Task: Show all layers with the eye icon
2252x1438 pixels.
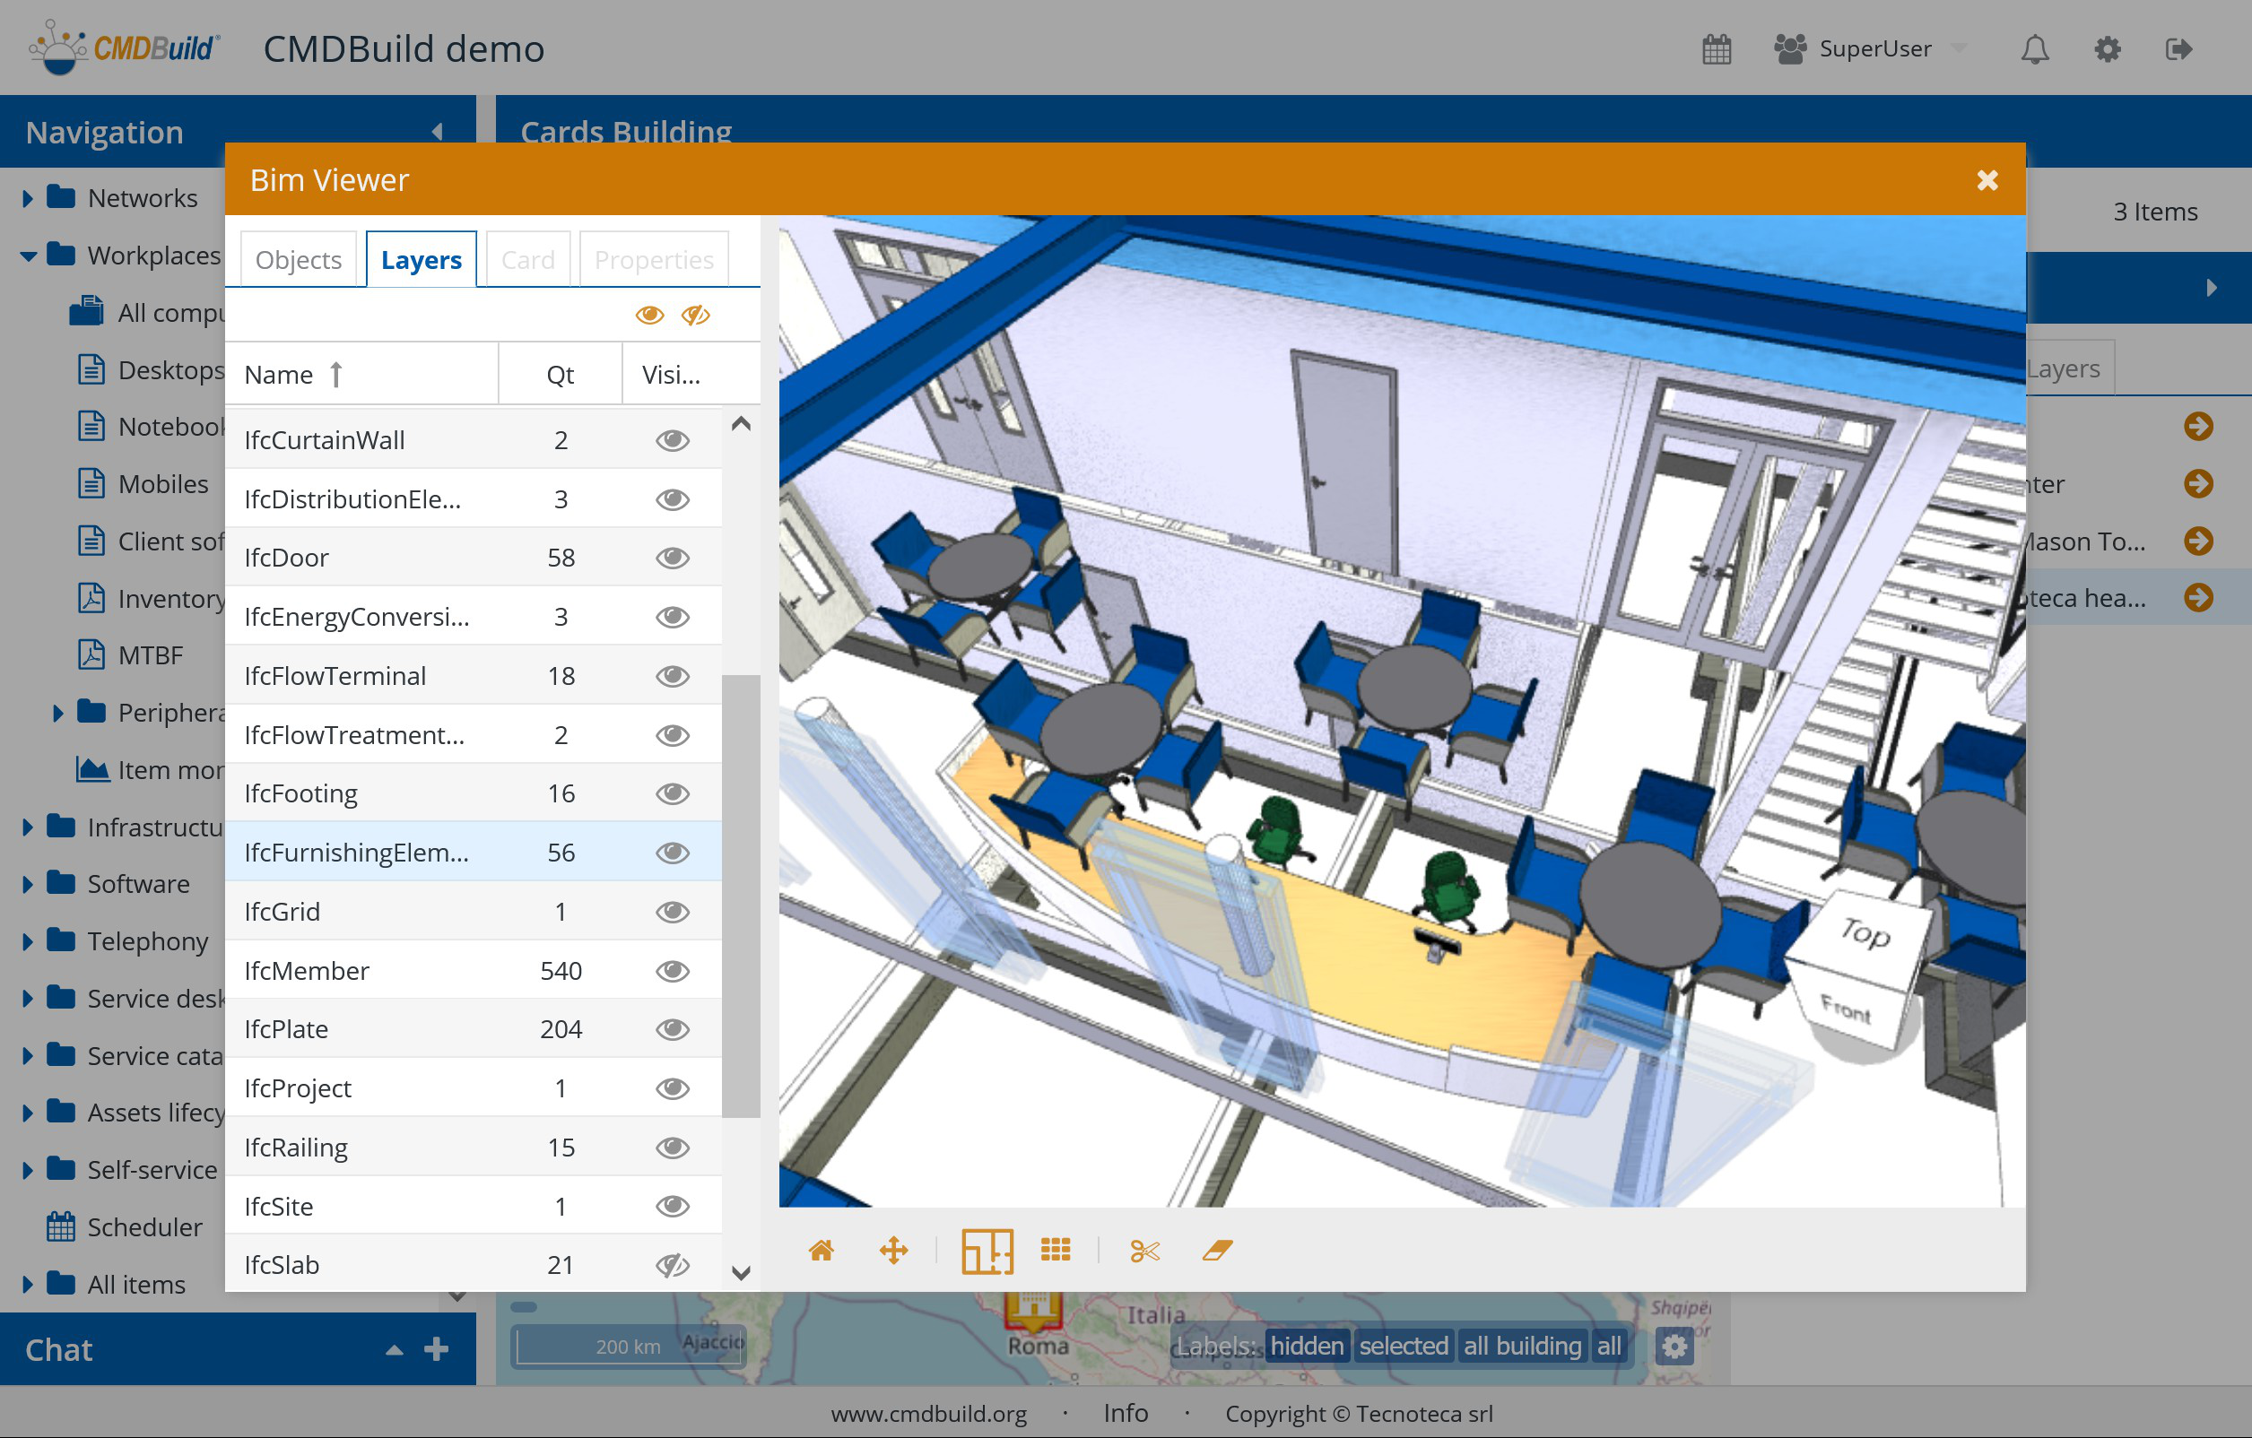Action: [x=649, y=315]
